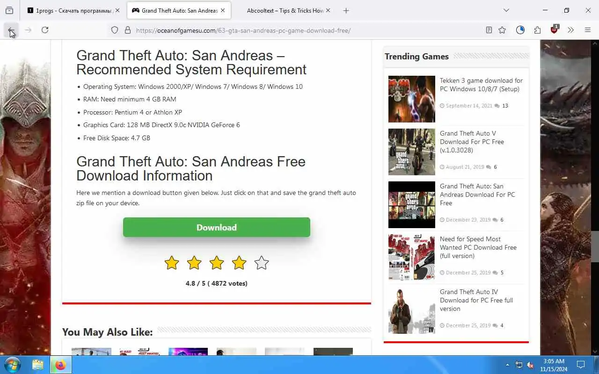Viewport: 599px width, 374px height.
Task: Open the circular pie-chart toolbar extension icon
Action: coord(520,30)
